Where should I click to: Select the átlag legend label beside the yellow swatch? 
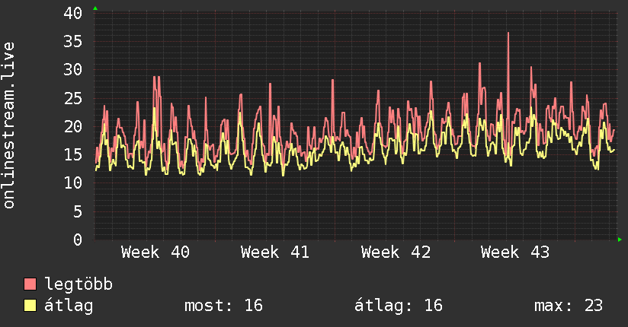(x=69, y=306)
